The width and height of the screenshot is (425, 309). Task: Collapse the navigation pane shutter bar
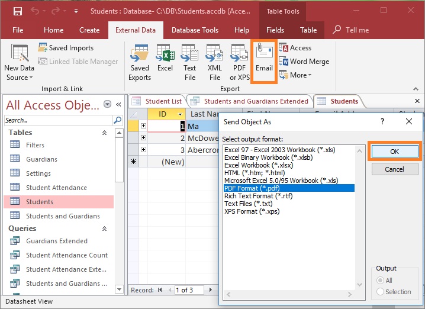[x=118, y=104]
